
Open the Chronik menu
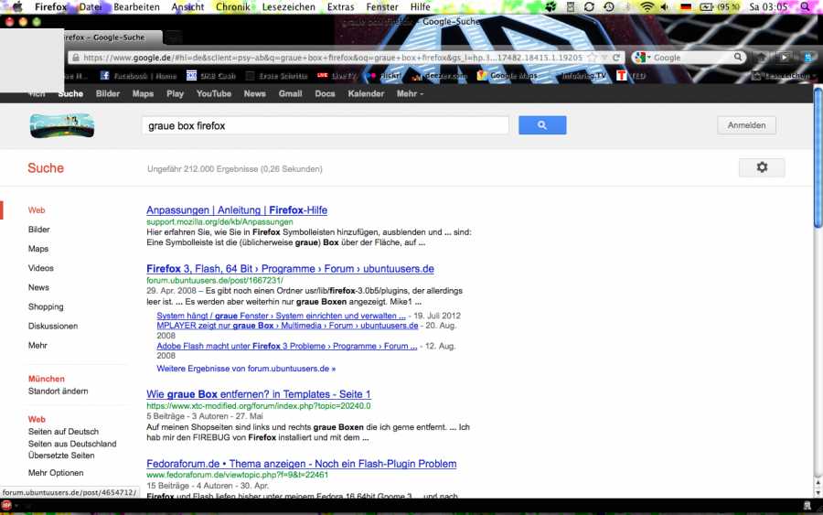(x=233, y=6)
